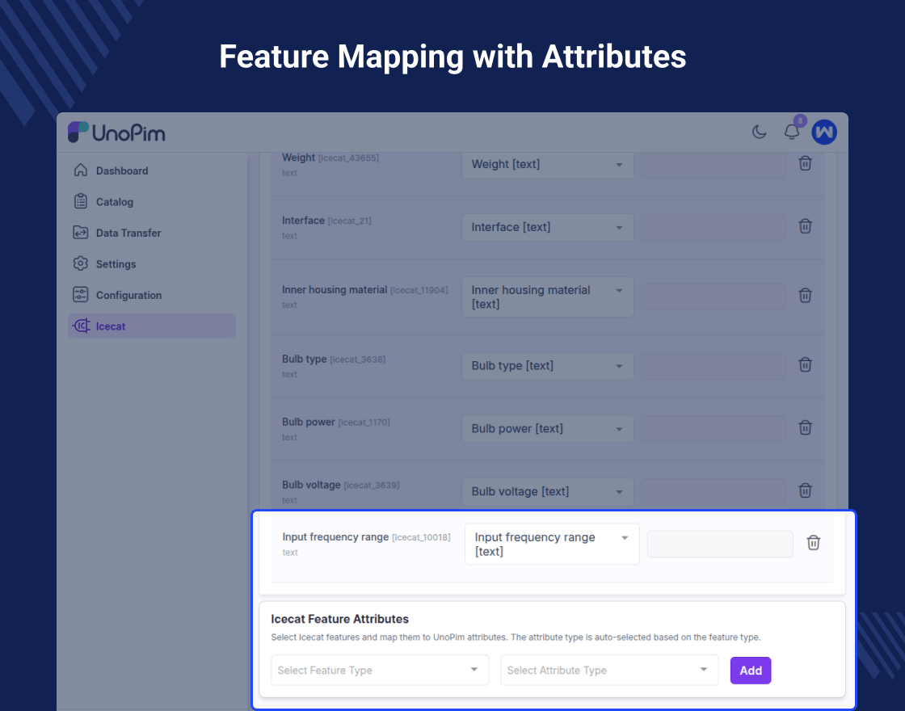Open the user profile avatar
905x711 pixels.
pos(824,132)
